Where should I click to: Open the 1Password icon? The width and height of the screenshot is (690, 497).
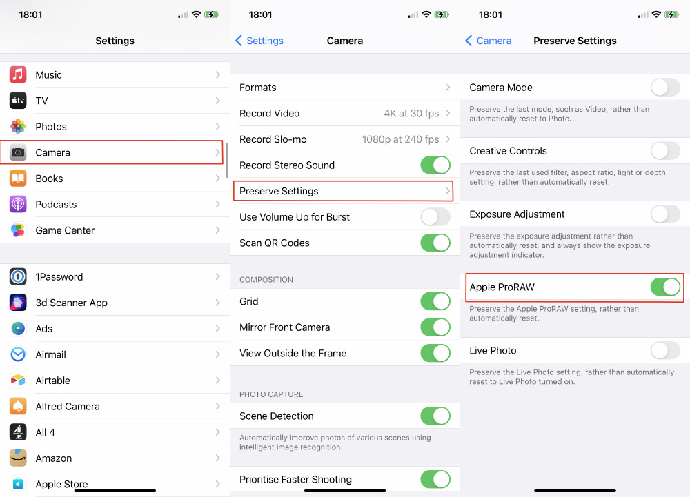[x=18, y=277]
